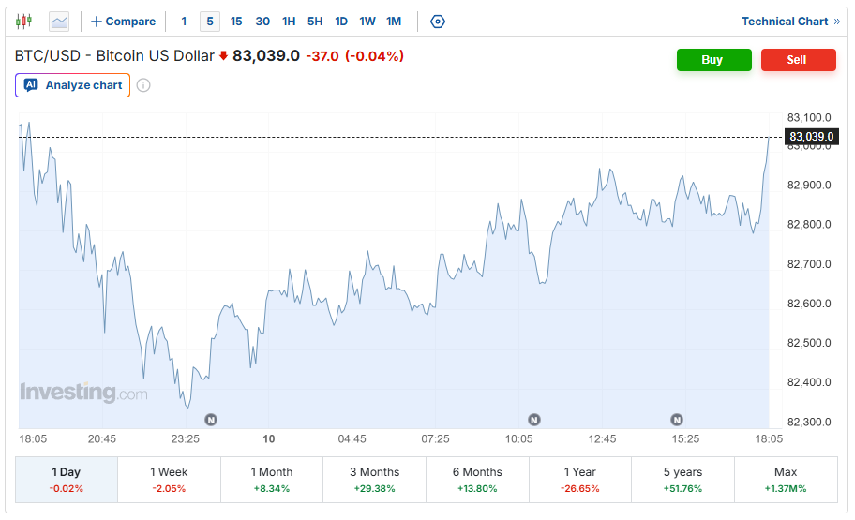The image size is (855, 520).
Task: Select the 1 minute interval
Action: coord(184,22)
